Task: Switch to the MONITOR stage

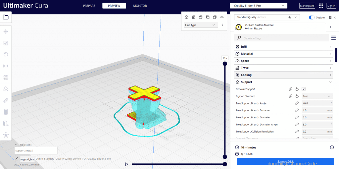Action: tap(140, 6)
